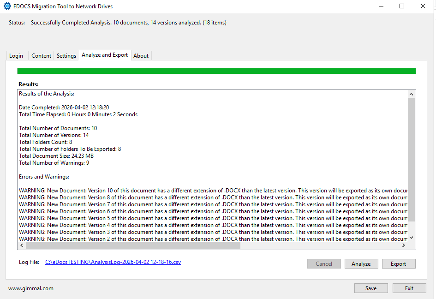The image size is (436, 299).
Task: Open the Content tab
Action: [41, 56]
